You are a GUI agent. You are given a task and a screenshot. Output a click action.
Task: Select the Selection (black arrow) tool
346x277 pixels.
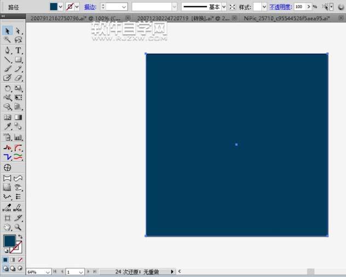[x=7, y=31]
